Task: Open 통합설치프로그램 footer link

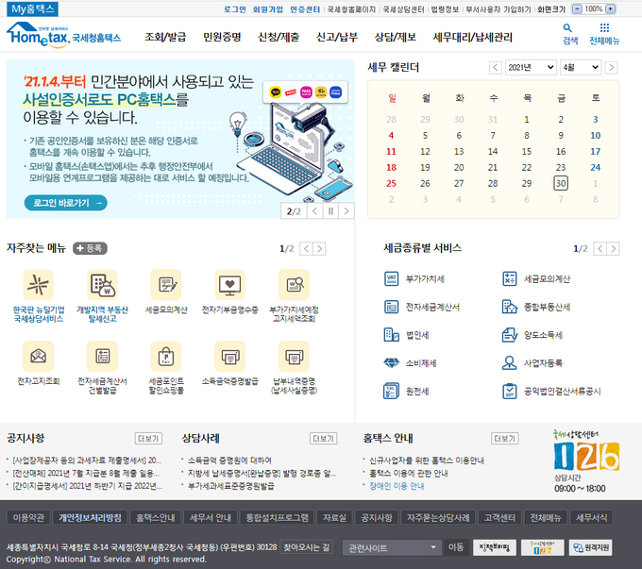Action: (x=278, y=517)
